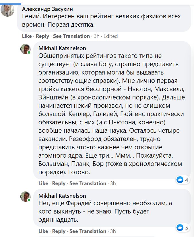Viewport: 194px width, 237px height.
Task: Reply to the long physicist ranking comment
Action: (x=59, y=183)
